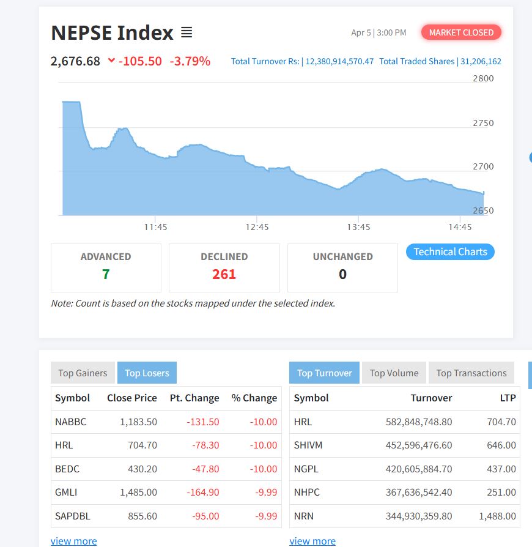Follow view more link under Top Losers
This screenshot has height=547, width=532.
[x=73, y=541]
